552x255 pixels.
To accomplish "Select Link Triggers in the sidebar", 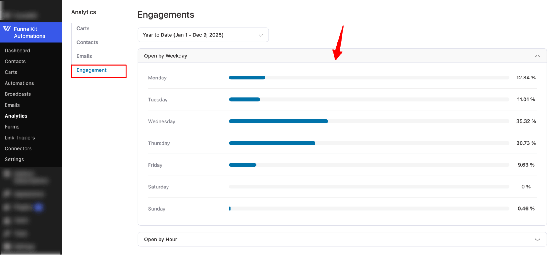I will pyautogui.click(x=20, y=137).
